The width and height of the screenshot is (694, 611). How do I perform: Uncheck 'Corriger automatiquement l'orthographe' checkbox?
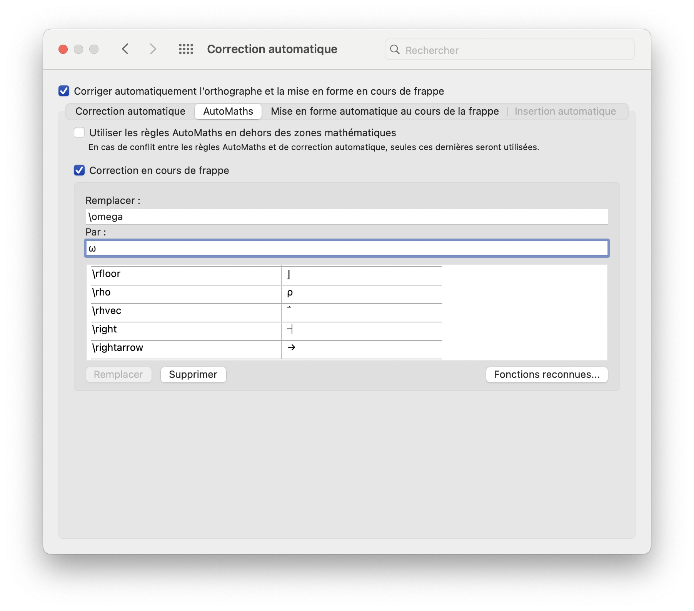point(63,91)
